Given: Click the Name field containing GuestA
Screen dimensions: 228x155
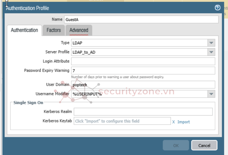Looking at the screenshot, I should click(x=141, y=19).
